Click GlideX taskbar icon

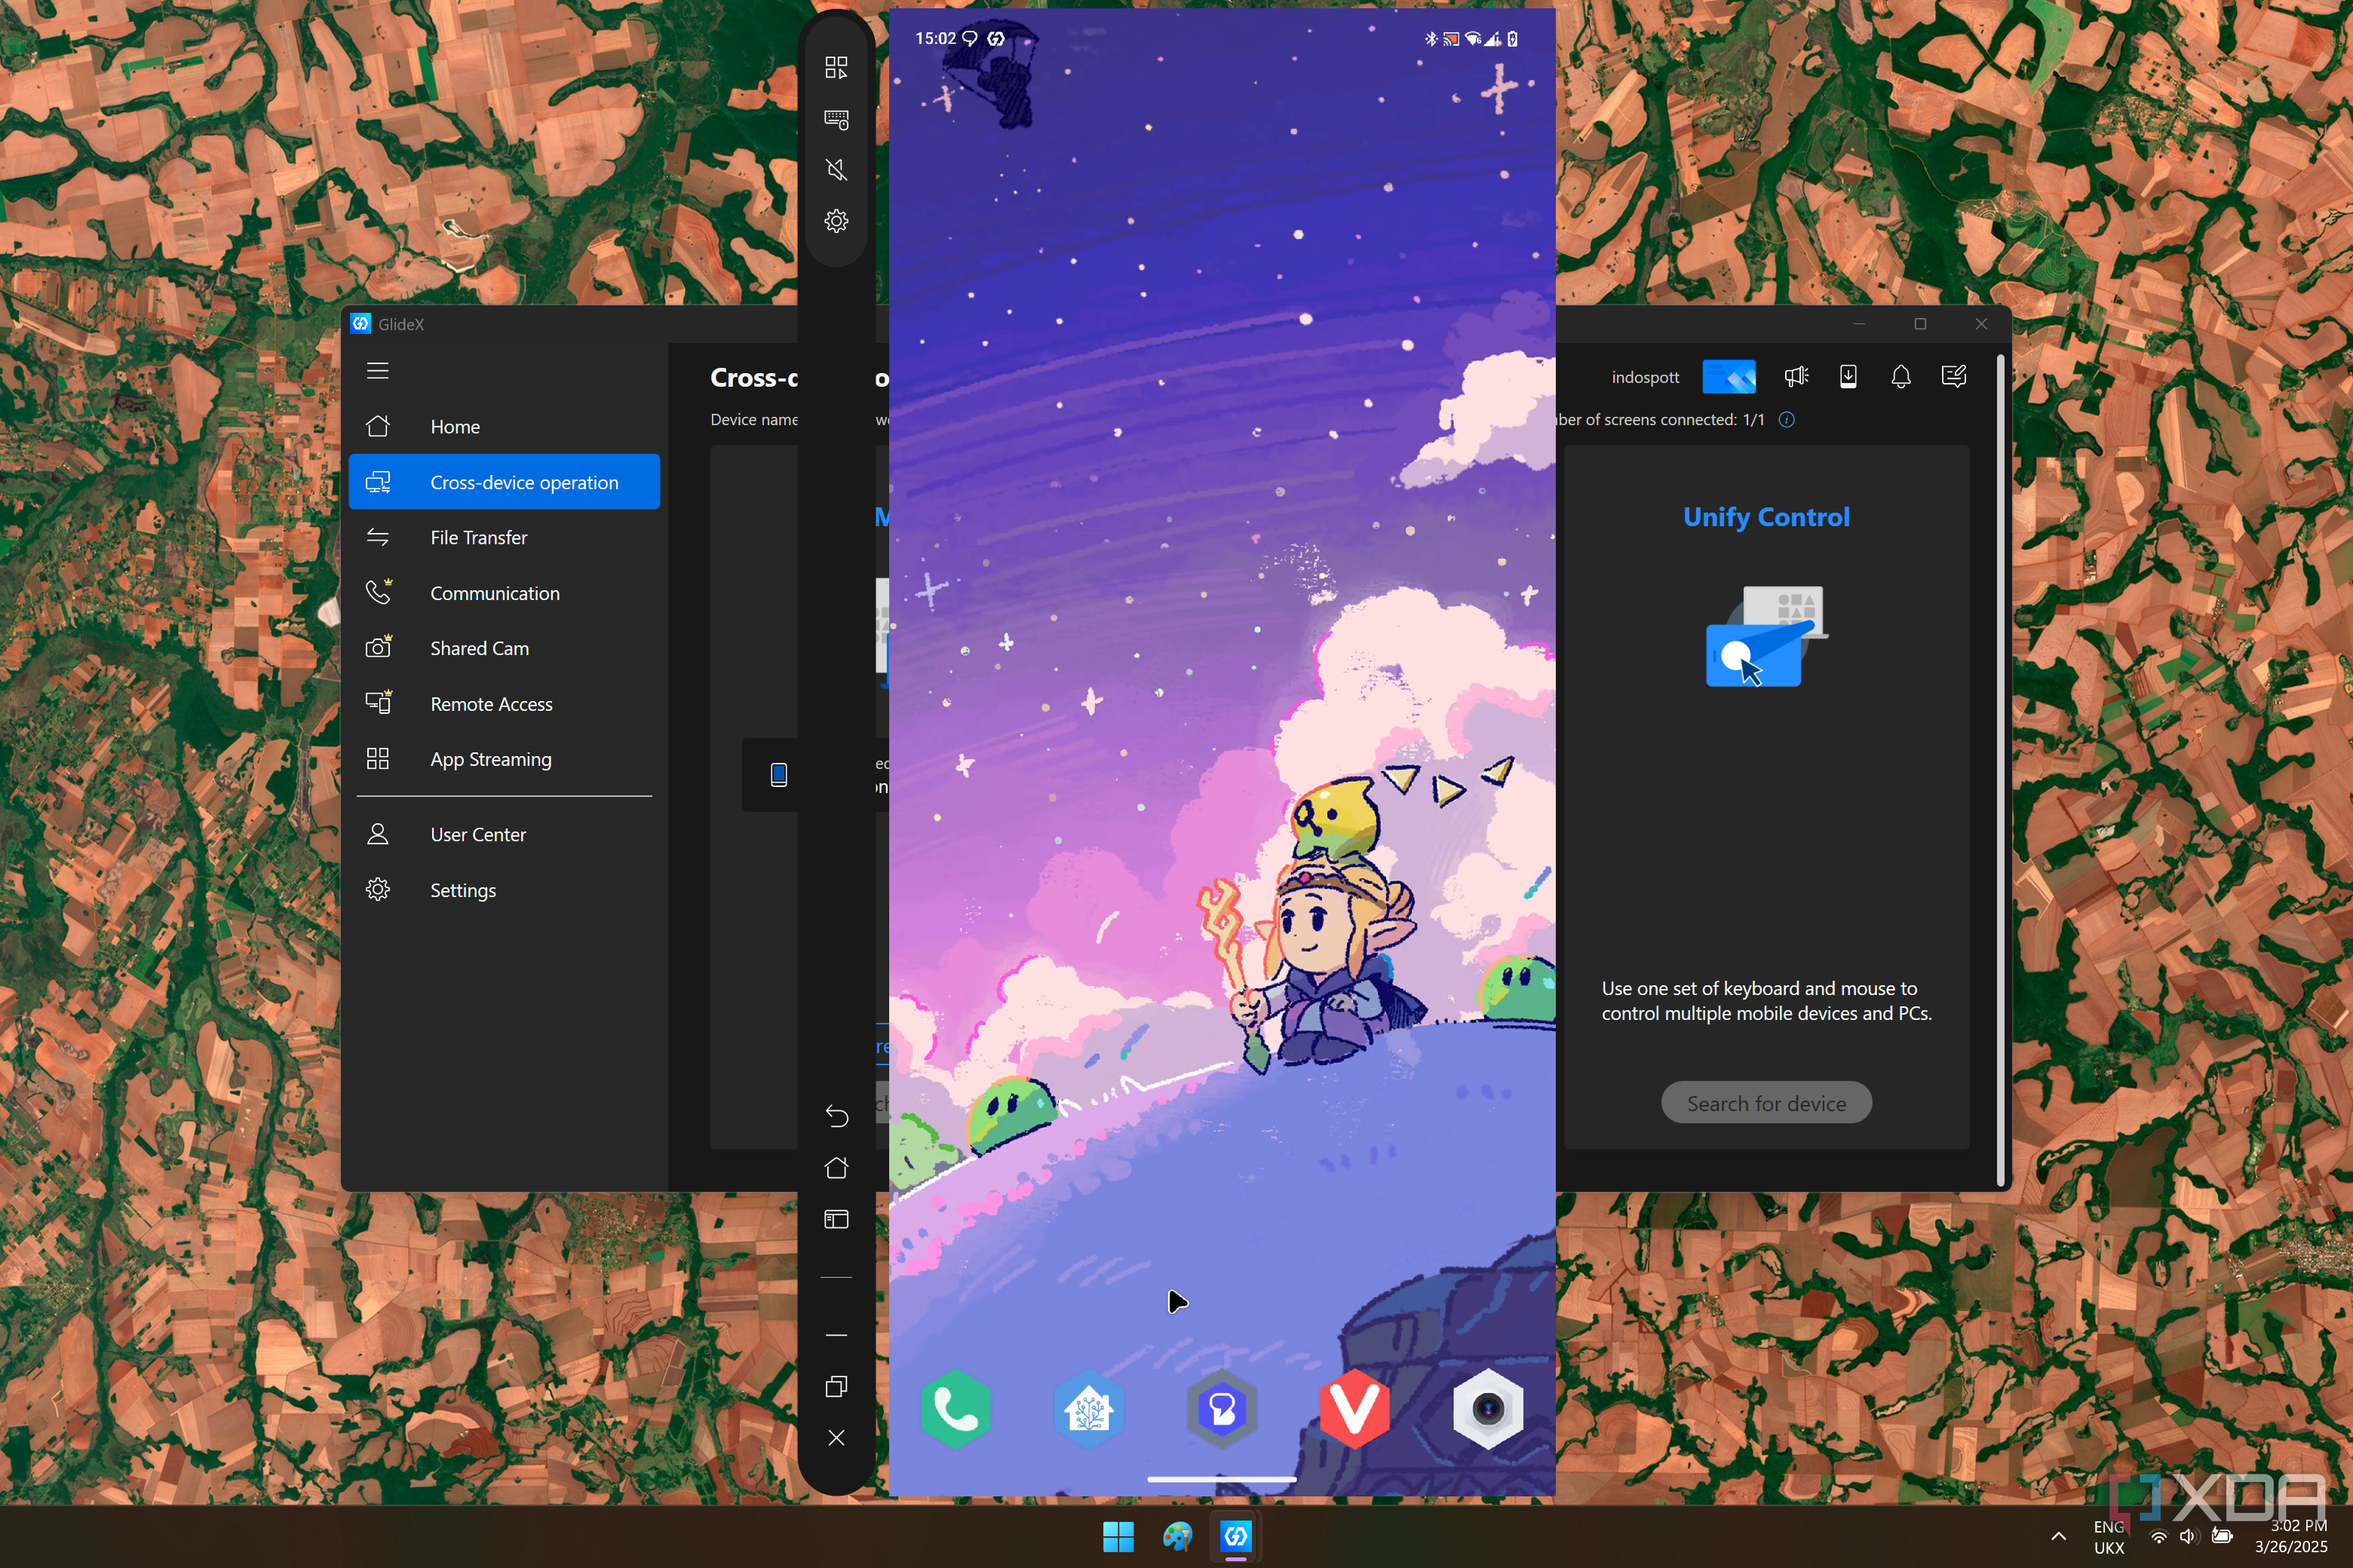tap(1237, 1536)
